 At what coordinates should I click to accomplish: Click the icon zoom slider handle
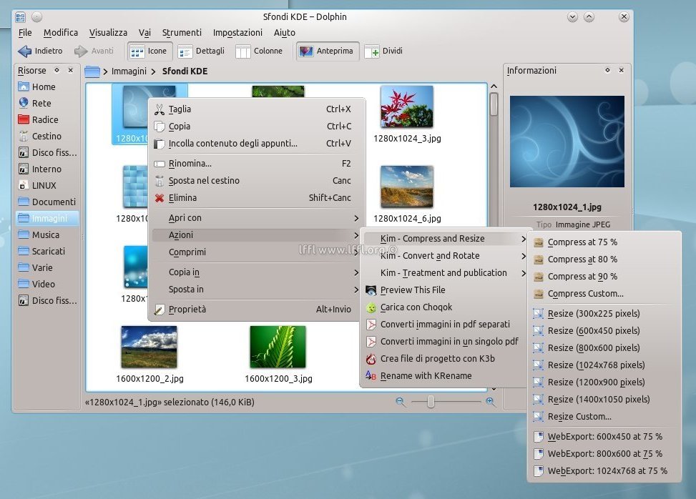[431, 402]
